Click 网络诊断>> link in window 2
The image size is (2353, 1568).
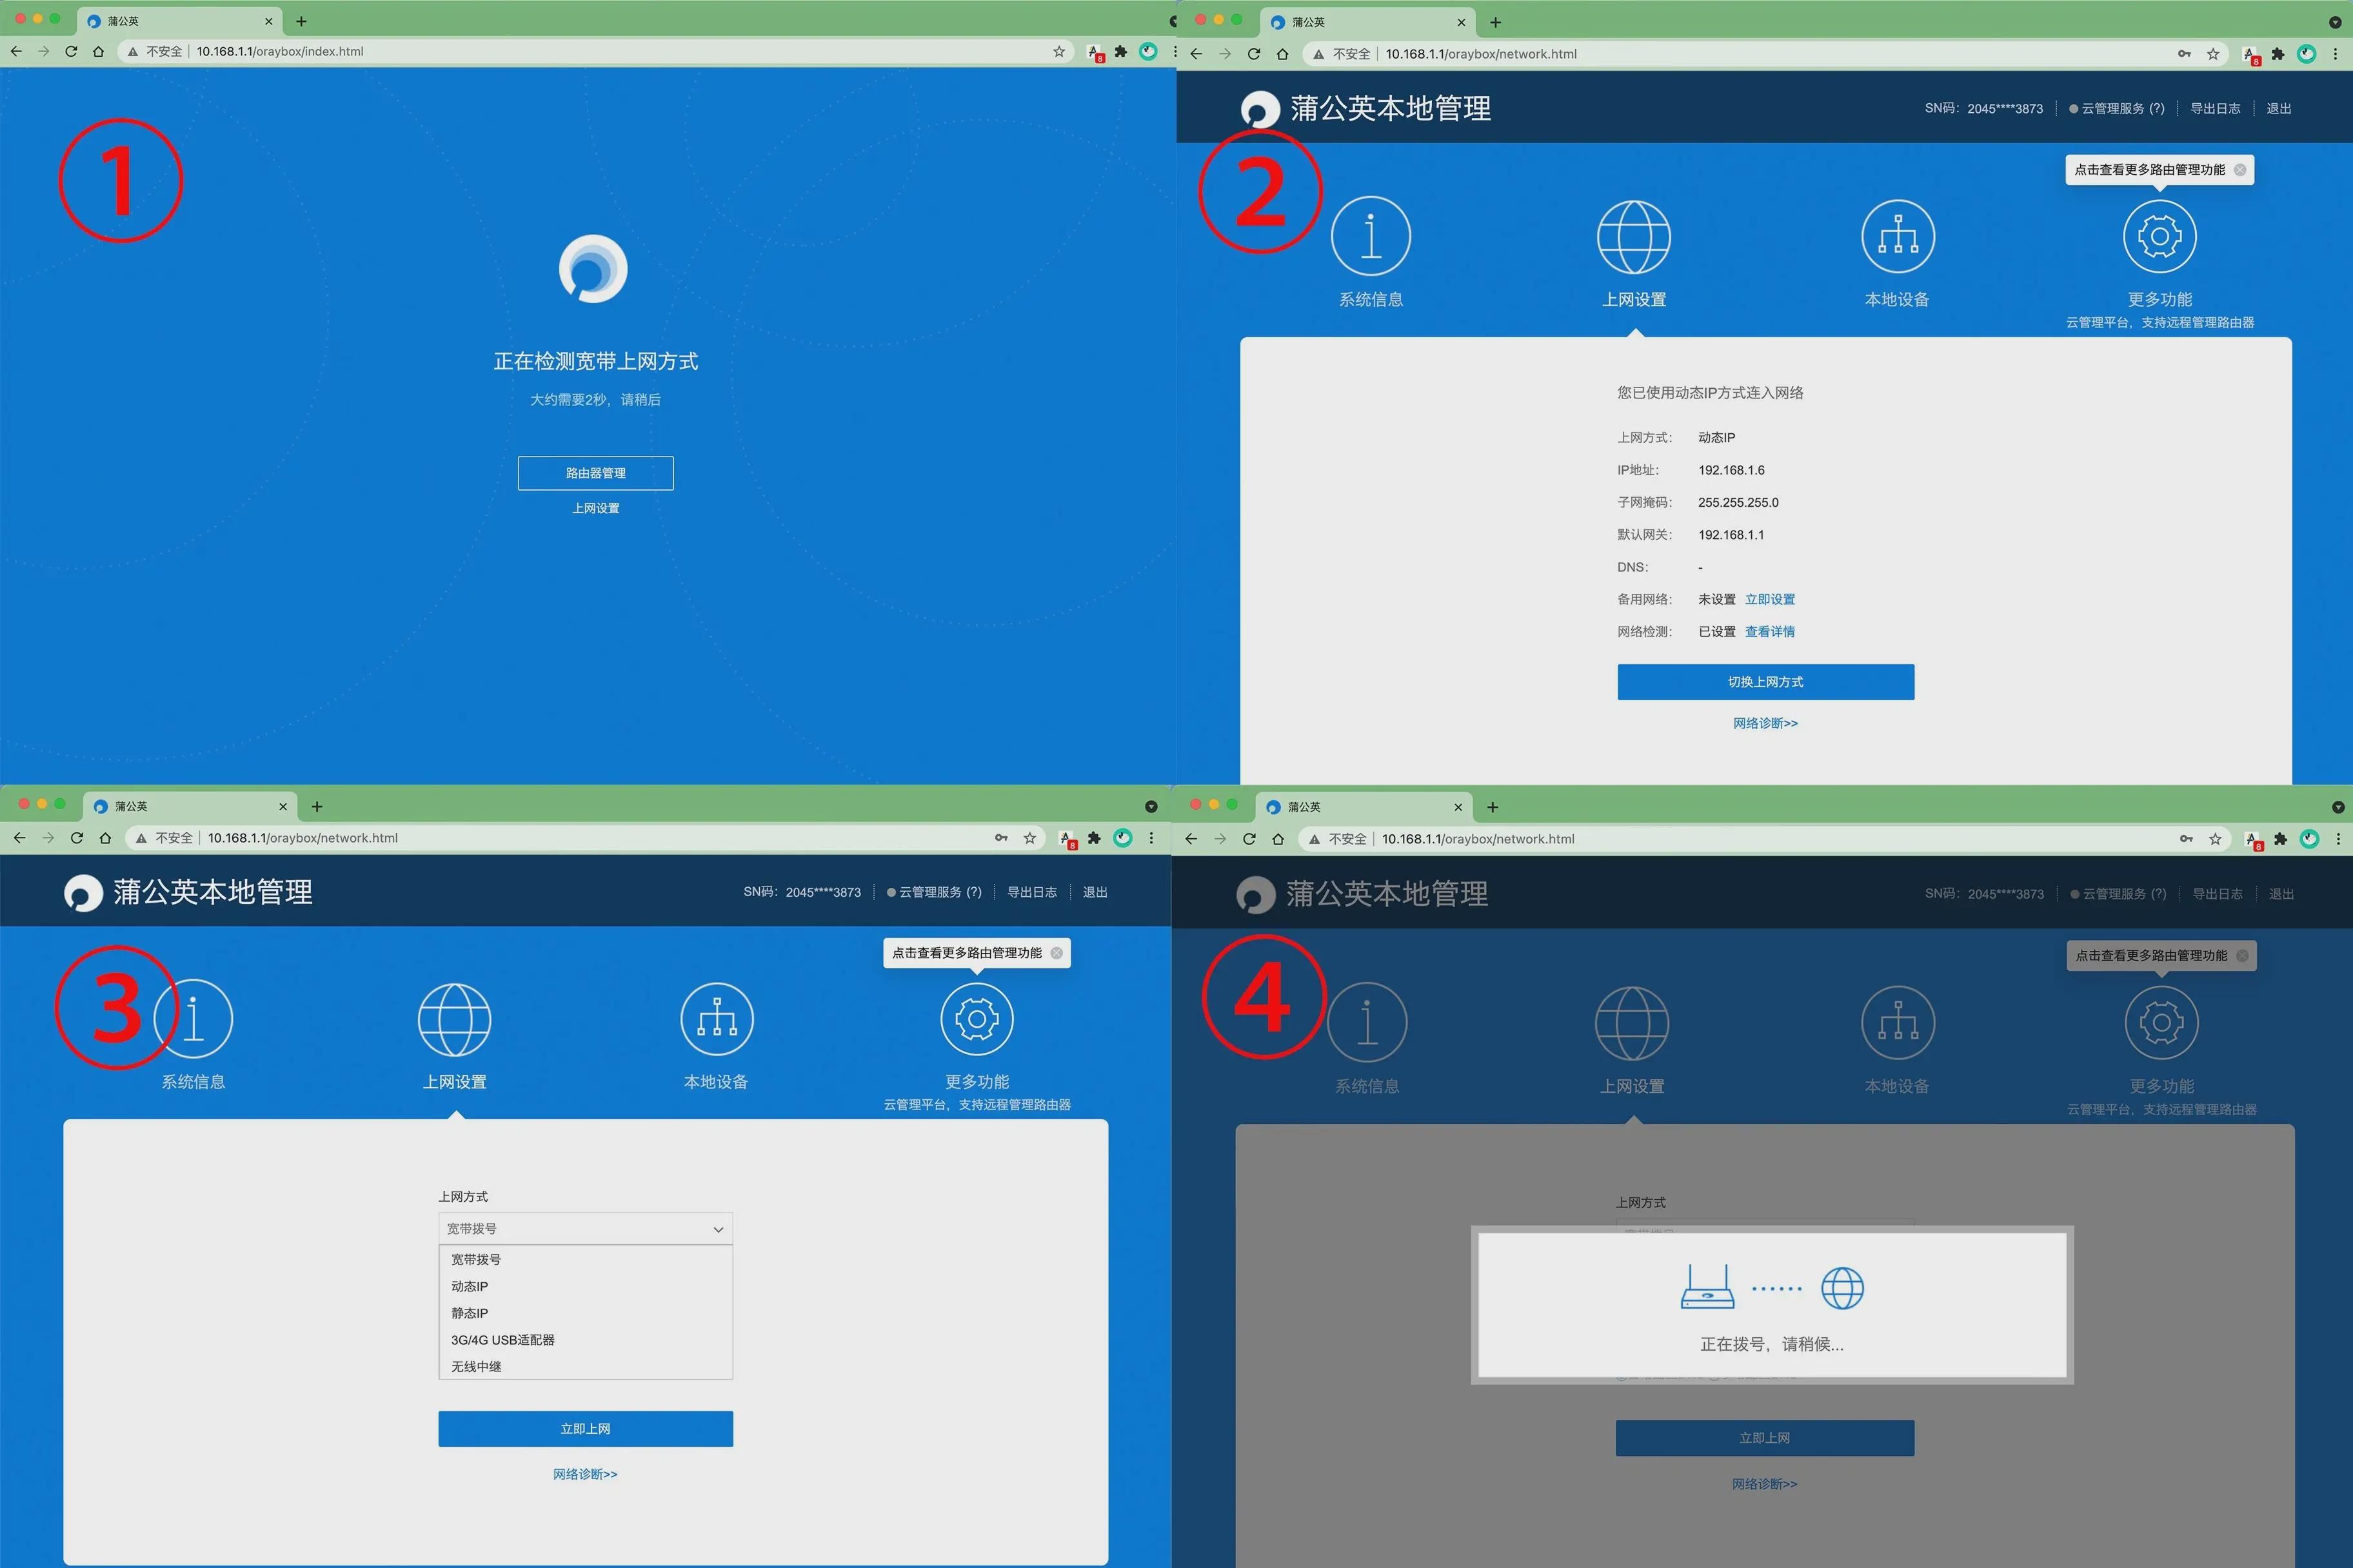point(1766,723)
